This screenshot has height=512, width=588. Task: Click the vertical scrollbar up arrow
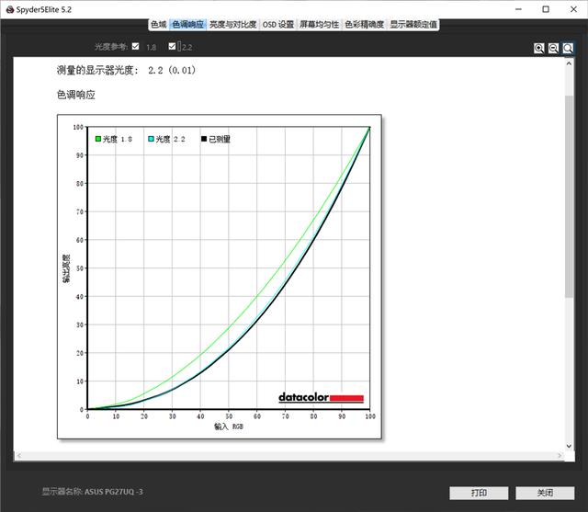(569, 63)
